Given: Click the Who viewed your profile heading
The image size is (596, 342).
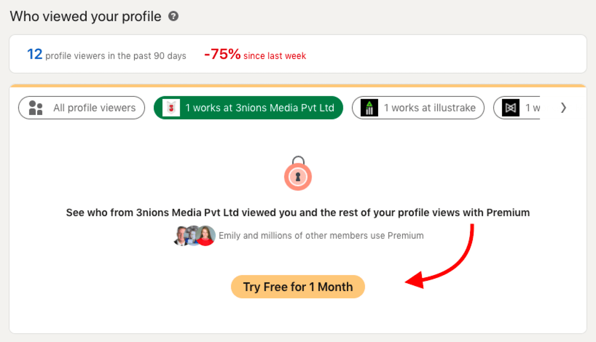Looking at the screenshot, I should [x=86, y=17].
